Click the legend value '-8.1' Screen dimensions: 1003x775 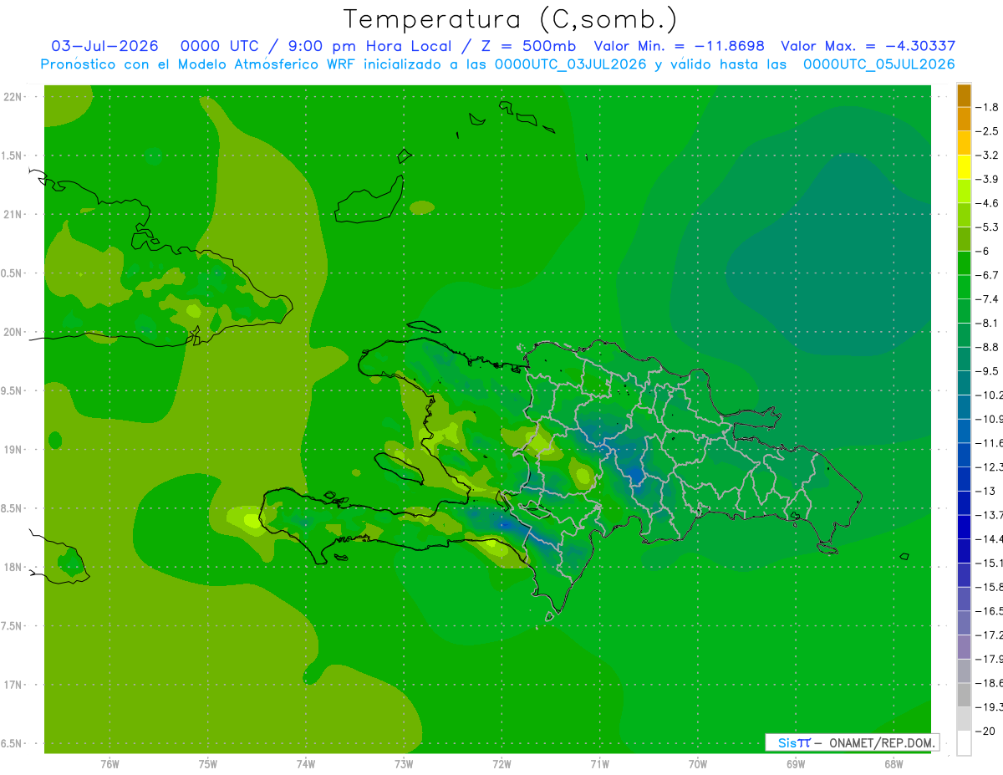(x=988, y=324)
